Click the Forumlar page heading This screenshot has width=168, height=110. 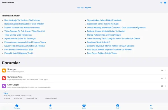[x=11, y=63]
